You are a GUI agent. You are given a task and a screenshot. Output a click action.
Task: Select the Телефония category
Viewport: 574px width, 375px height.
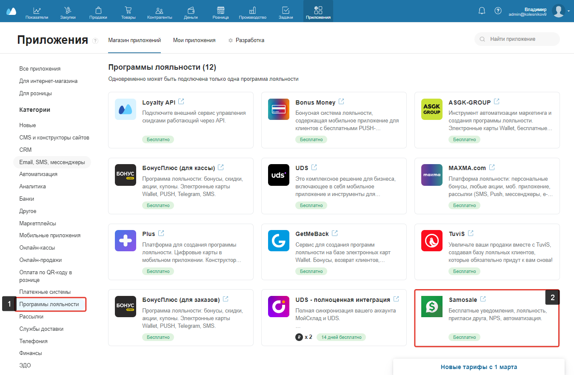tap(34, 341)
